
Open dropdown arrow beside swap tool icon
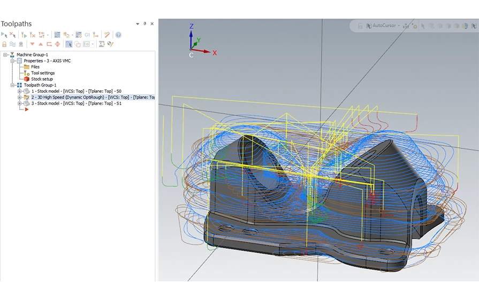pyautogui.click(x=48, y=35)
